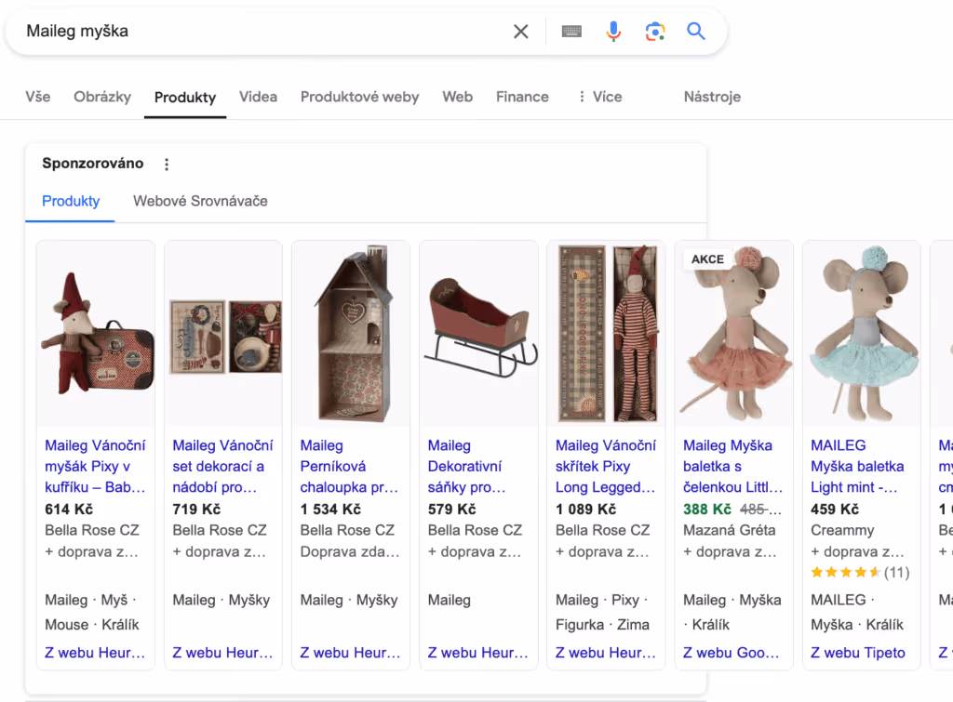Expand the Více menu
953x702 pixels.
(x=599, y=97)
